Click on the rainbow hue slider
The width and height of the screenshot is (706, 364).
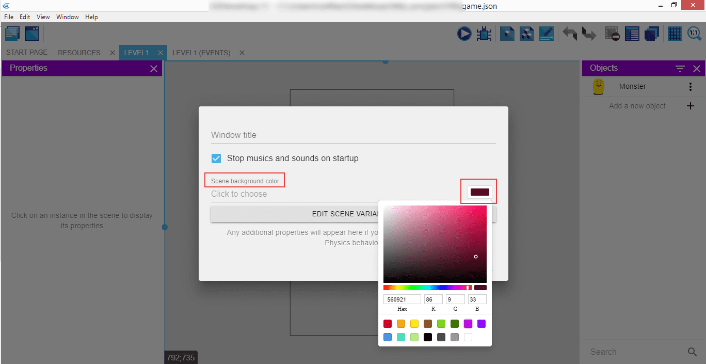coord(427,288)
